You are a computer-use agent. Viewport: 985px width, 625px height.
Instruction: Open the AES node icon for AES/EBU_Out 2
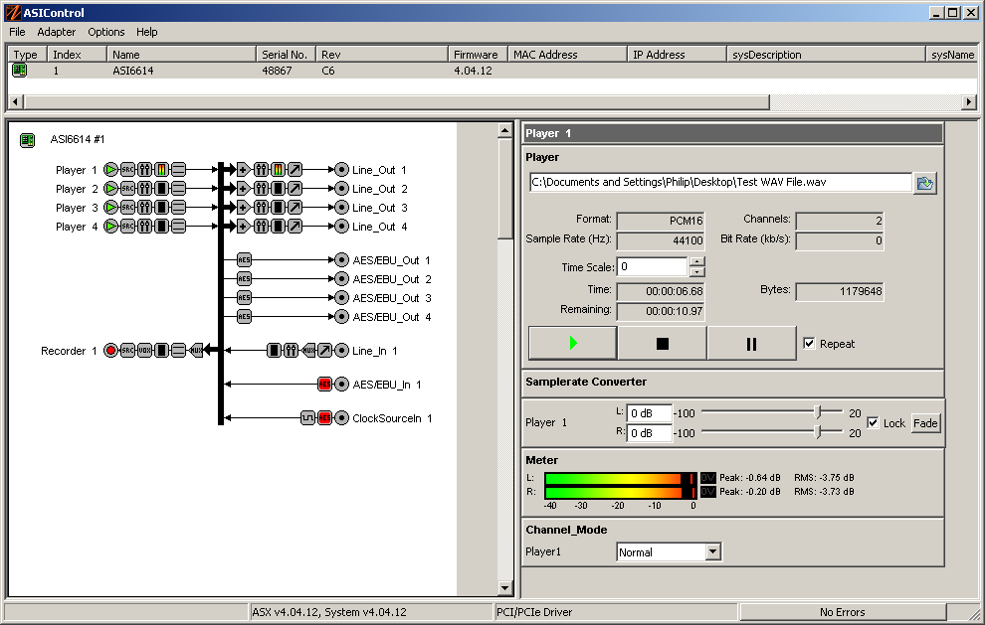coord(245,278)
